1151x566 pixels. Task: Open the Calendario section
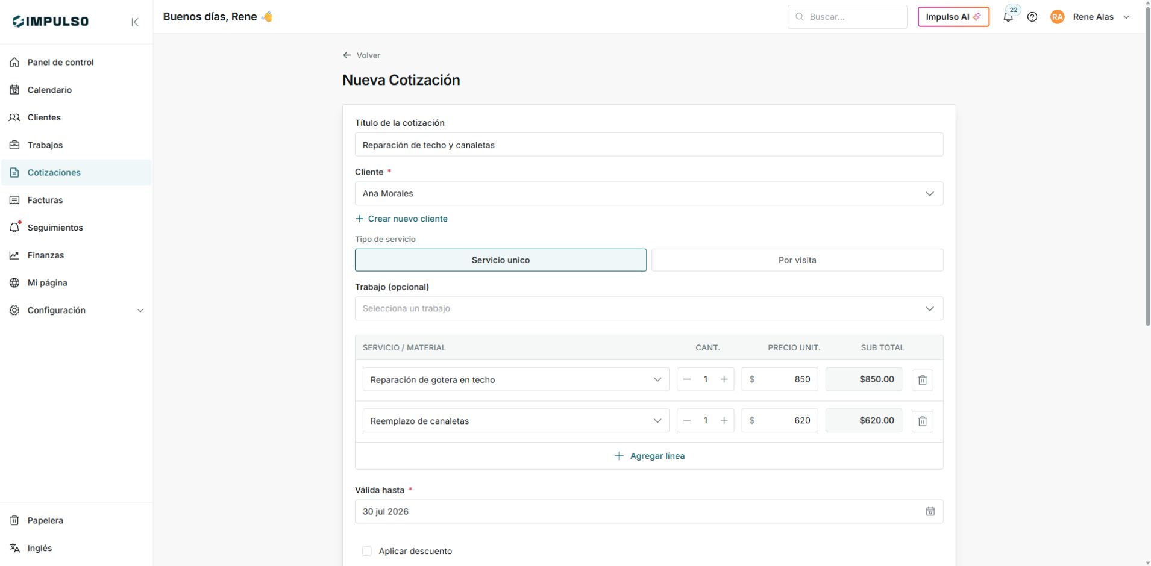77,90
